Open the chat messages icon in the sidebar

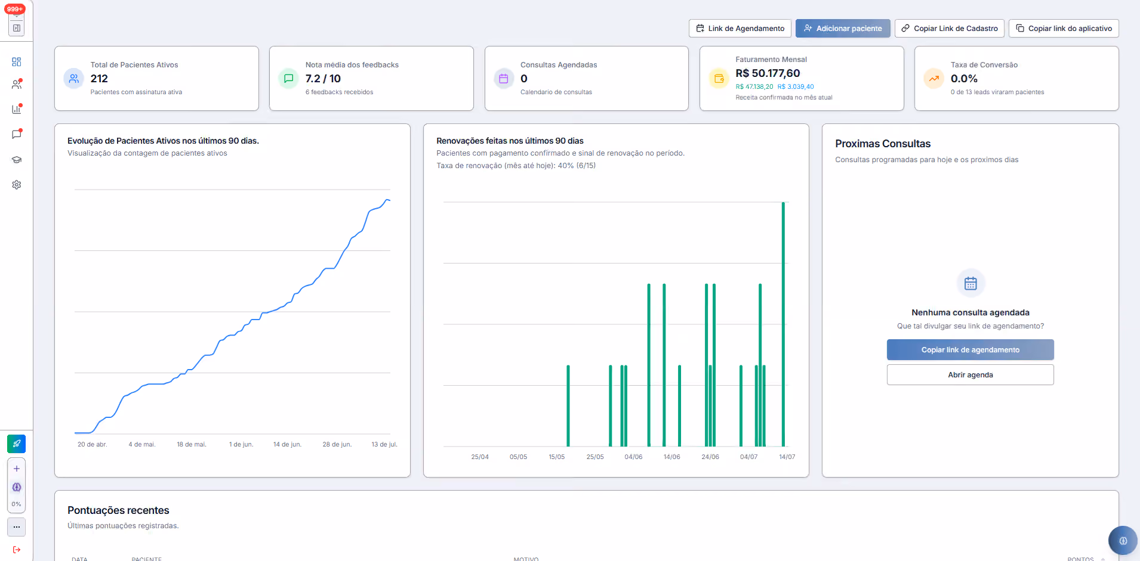click(x=17, y=134)
